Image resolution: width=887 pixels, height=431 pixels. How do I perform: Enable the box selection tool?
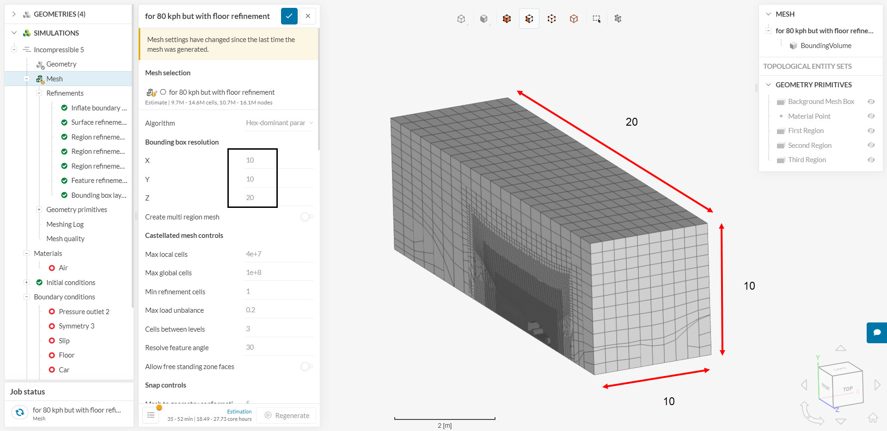(596, 19)
